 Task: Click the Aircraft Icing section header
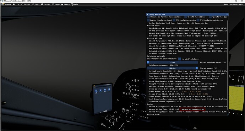click(x=153, y=114)
